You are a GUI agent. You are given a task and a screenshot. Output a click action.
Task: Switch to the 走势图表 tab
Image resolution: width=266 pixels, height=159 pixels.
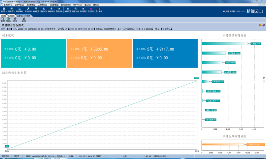(11, 16)
